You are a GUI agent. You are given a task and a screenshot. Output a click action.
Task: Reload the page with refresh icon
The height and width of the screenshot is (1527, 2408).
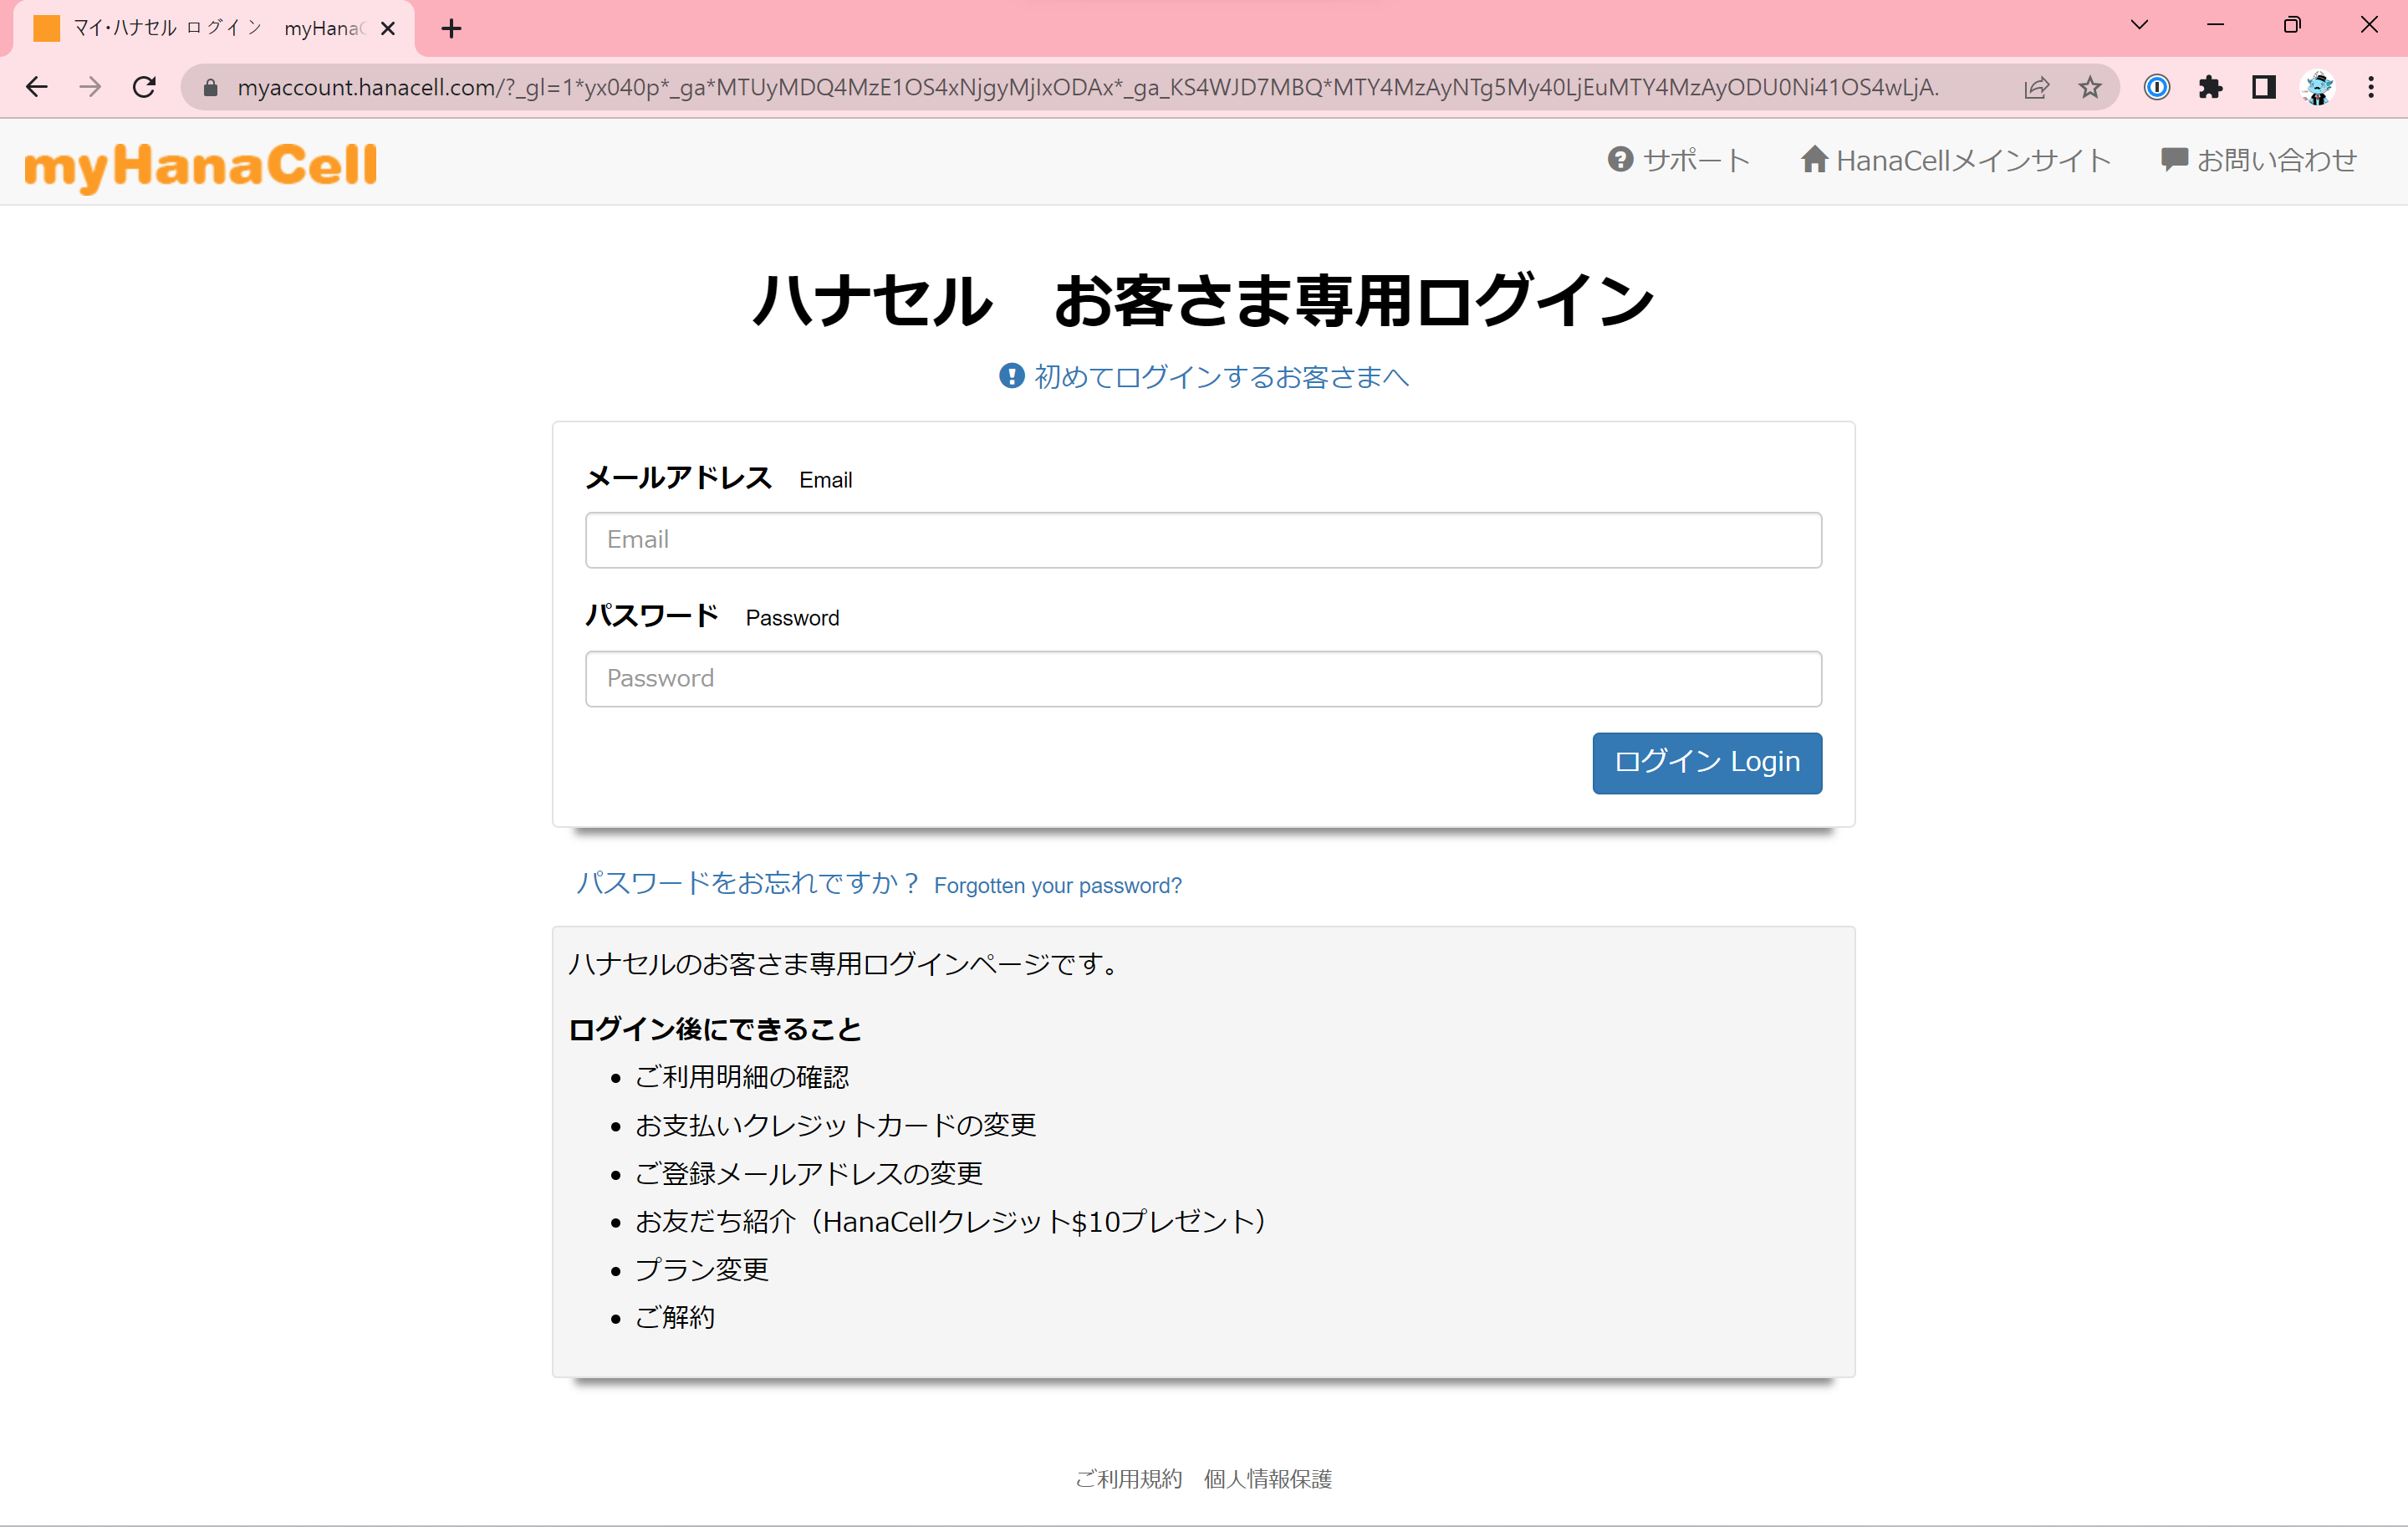[x=144, y=88]
